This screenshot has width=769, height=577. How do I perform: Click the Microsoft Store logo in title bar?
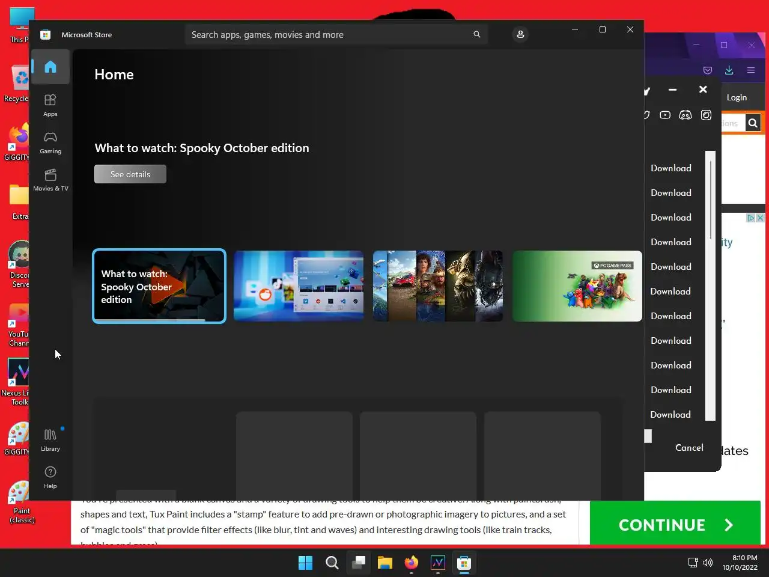45,35
